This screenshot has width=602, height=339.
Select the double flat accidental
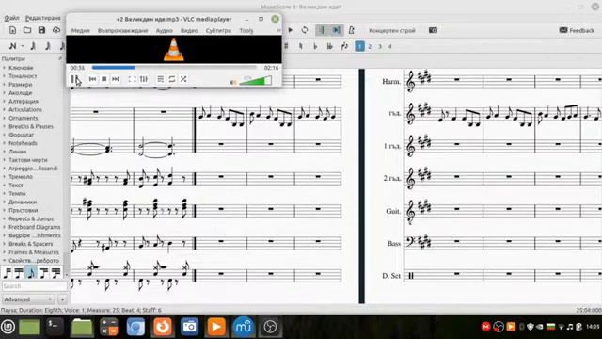(330, 46)
